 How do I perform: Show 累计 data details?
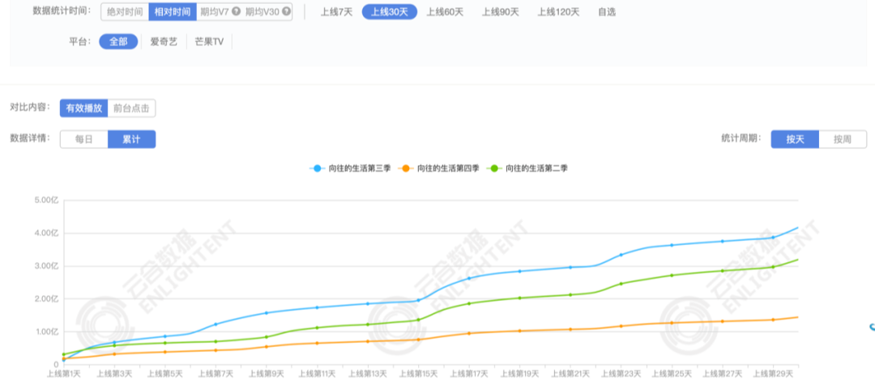coord(132,139)
